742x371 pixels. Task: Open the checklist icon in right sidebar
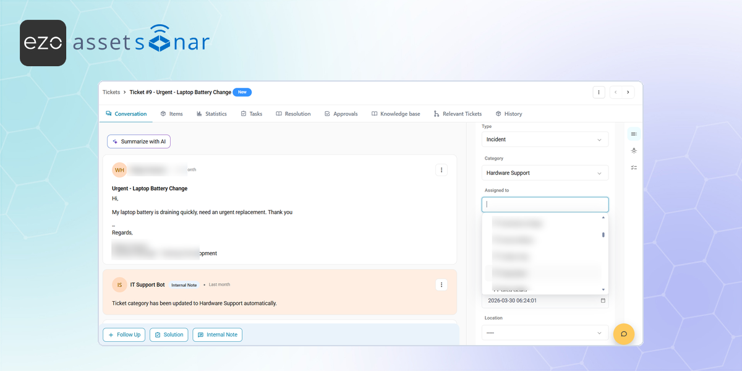click(x=634, y=168)
